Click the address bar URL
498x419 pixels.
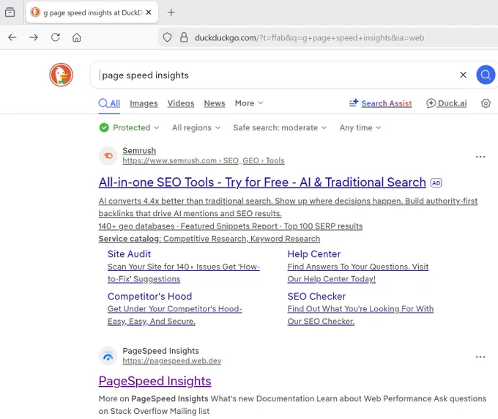pyautogui.click(x=309, y=38)
